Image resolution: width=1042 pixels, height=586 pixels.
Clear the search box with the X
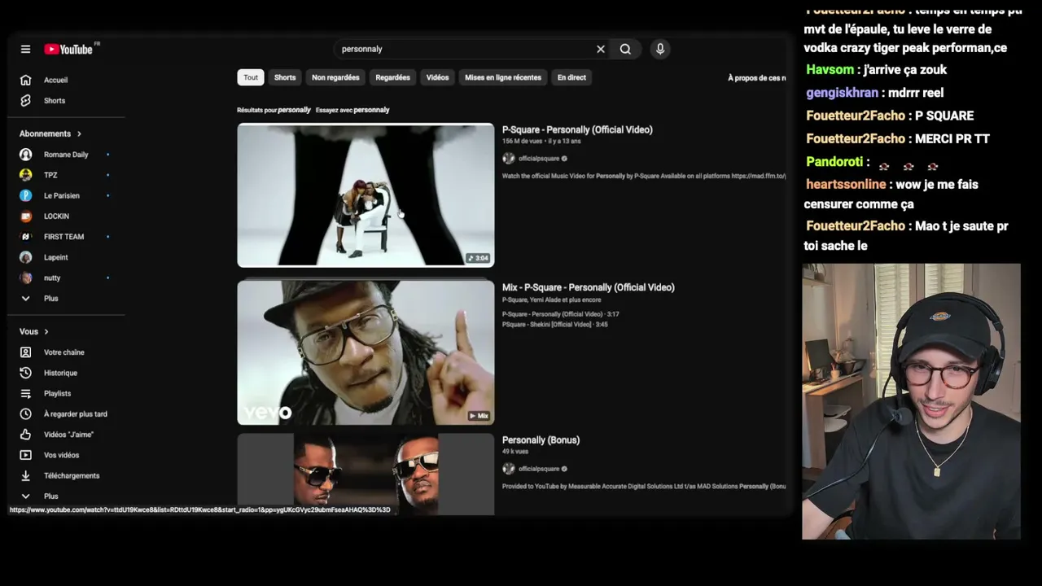pyautogui.click(x=601, y=49)
